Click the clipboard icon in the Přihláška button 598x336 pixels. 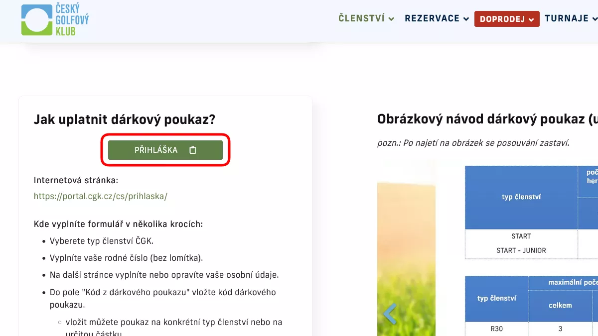[x=193, y=150]
